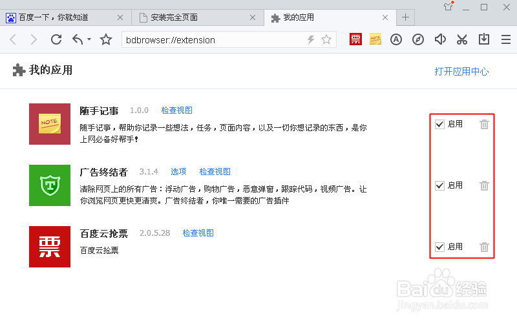Click version number 1.0.0
The image size is (517, 323).
click(x=139, y=110)
